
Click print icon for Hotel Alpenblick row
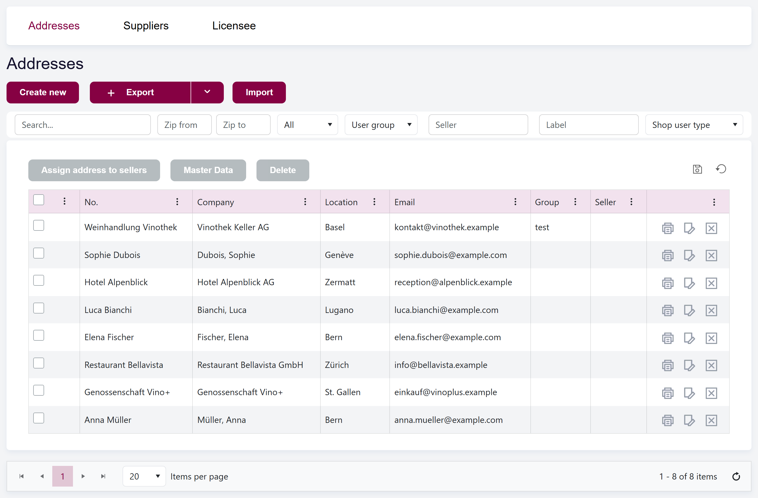[x=668, y=283]
